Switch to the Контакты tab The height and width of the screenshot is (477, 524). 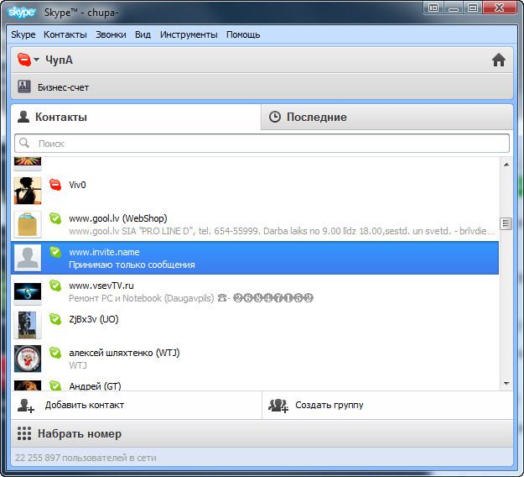click(x=135, y=117)
